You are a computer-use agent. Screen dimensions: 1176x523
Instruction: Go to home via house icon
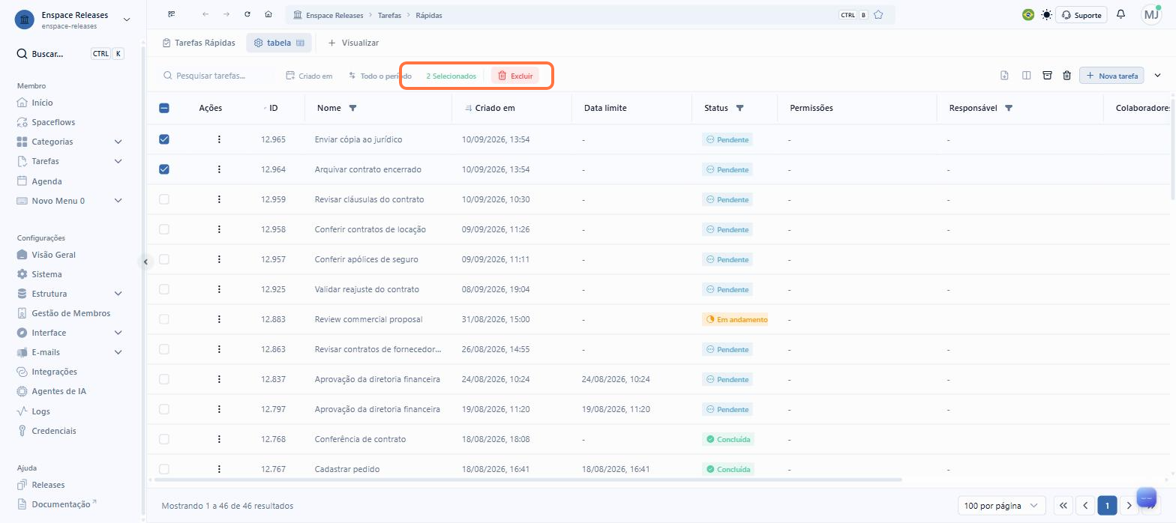click(268, 14)
